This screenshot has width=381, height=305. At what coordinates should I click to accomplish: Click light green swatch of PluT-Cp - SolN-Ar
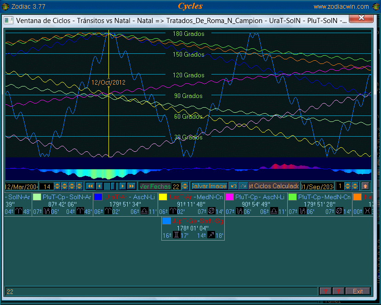click(x=37, y=197)
